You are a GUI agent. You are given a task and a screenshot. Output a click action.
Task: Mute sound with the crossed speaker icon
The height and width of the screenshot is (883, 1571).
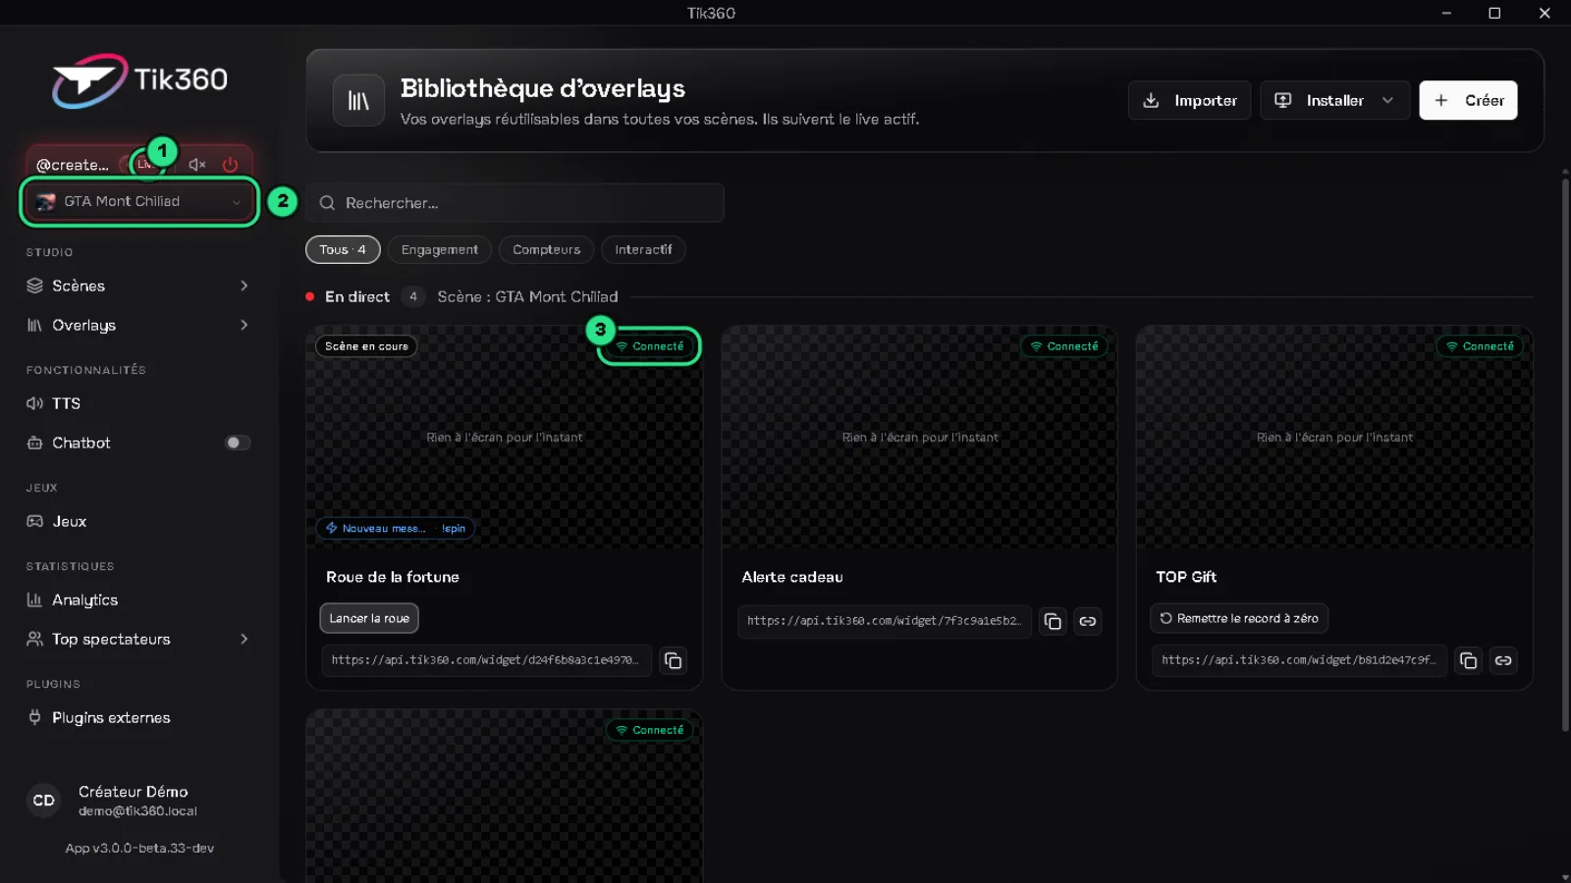tap(197, 165)
